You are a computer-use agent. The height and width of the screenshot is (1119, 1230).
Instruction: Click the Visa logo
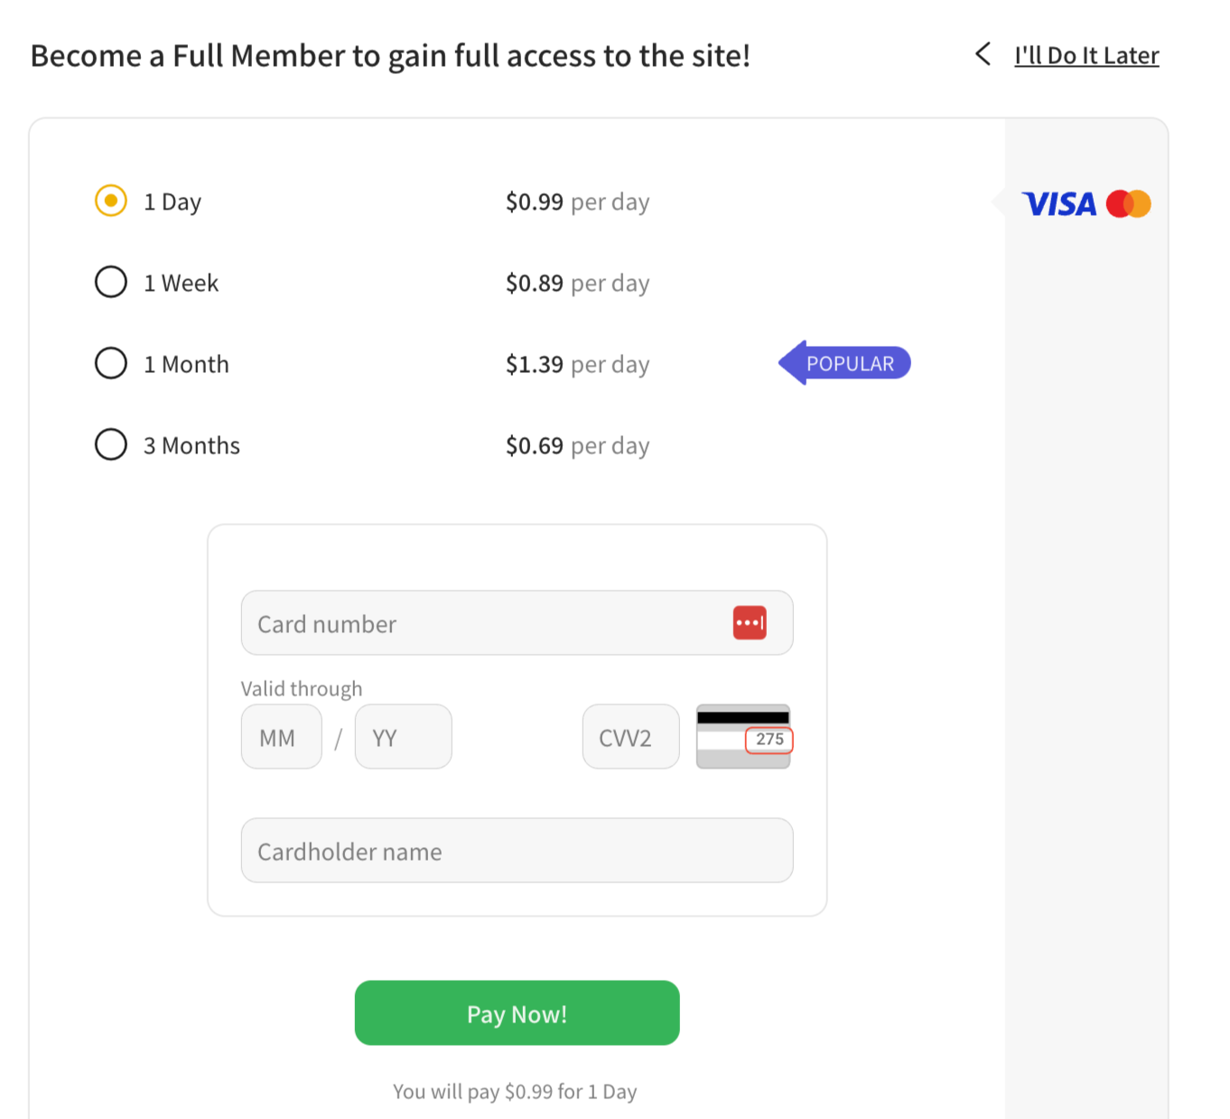(1058, 204)
